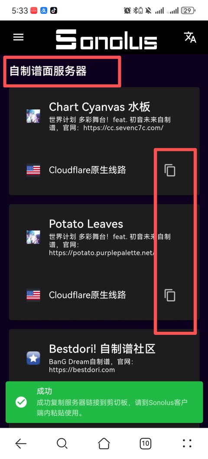
Task: Open the browser four-dot menu
Action: 187,443
